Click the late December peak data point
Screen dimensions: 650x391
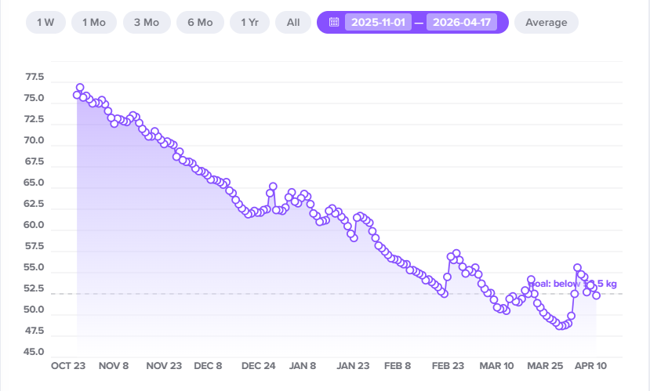[x=273, y=186]
